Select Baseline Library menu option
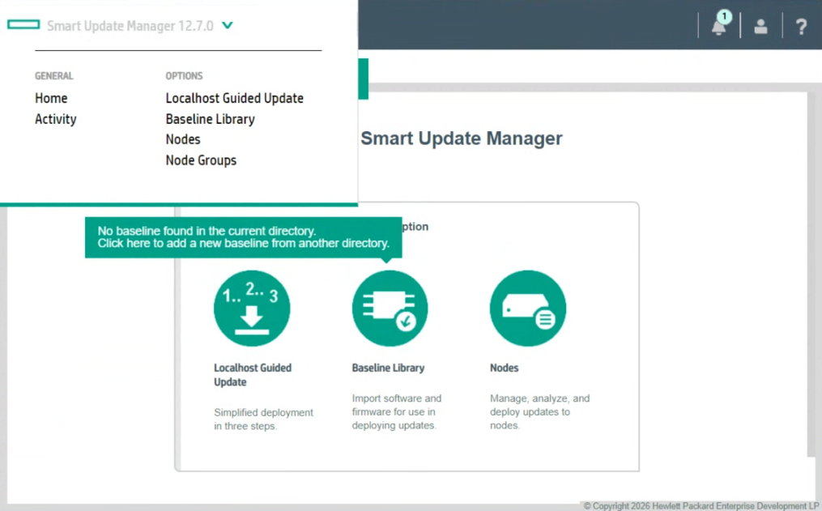The height and width of the screenshot is (511, 822). [211, 119]
